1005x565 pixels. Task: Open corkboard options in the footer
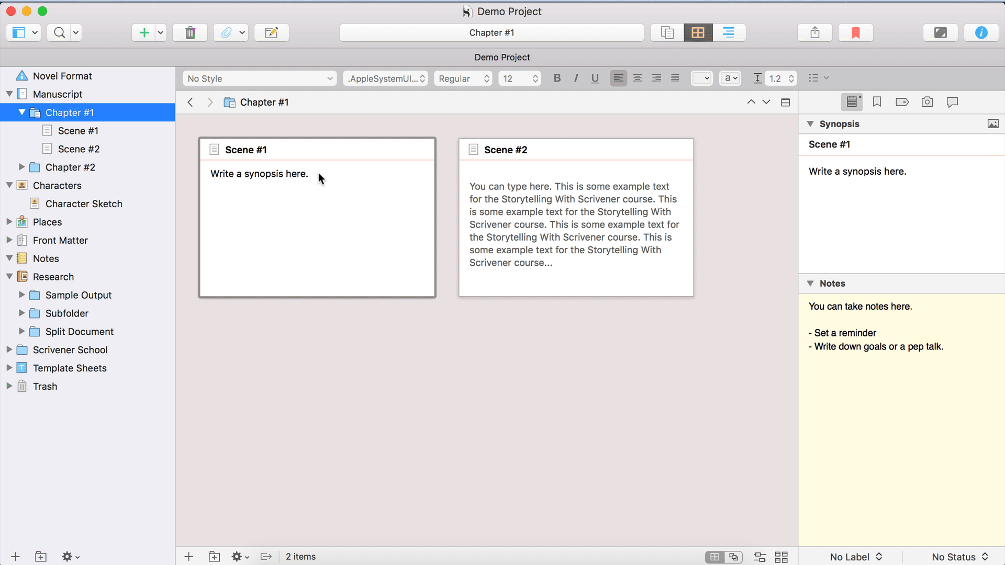pyautogui.click(x=781, y=557)
